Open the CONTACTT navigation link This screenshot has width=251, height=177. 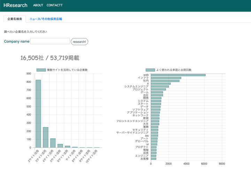point(54,5)
